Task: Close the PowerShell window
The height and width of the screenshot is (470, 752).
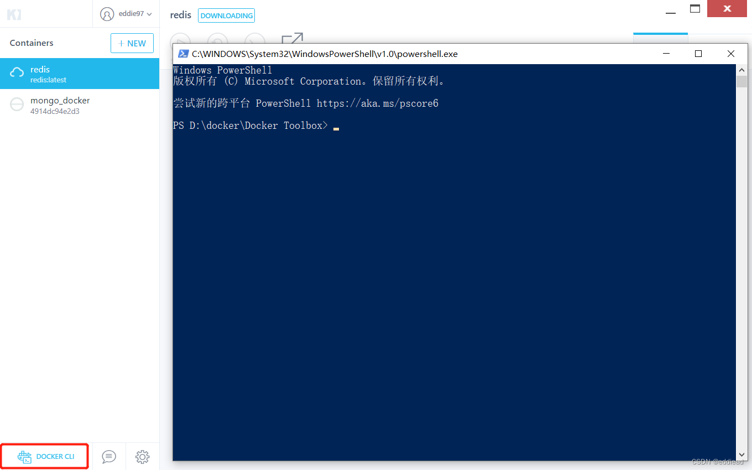Action: [x=731, y=54]
